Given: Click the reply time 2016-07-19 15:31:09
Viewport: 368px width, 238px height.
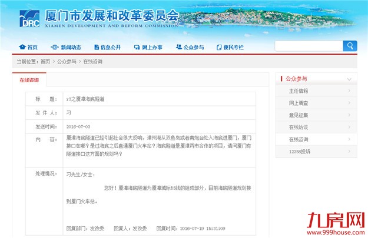Looking at the screenshot, I should (203, 229).
